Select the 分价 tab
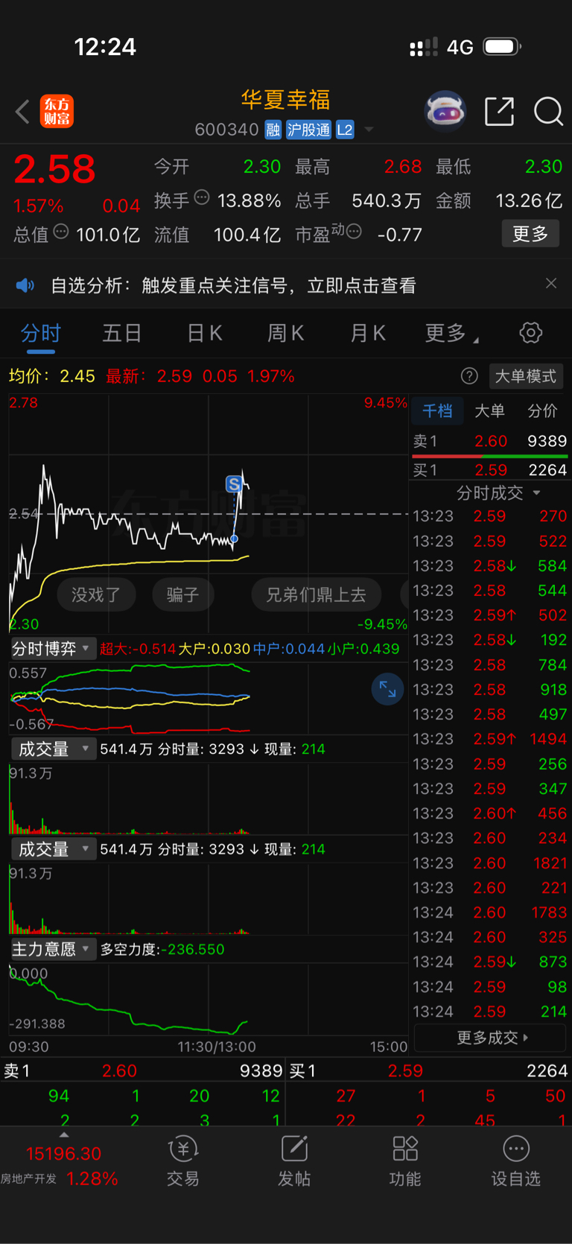The height and width of the screenshot is (1244, 572). (542, 410)
